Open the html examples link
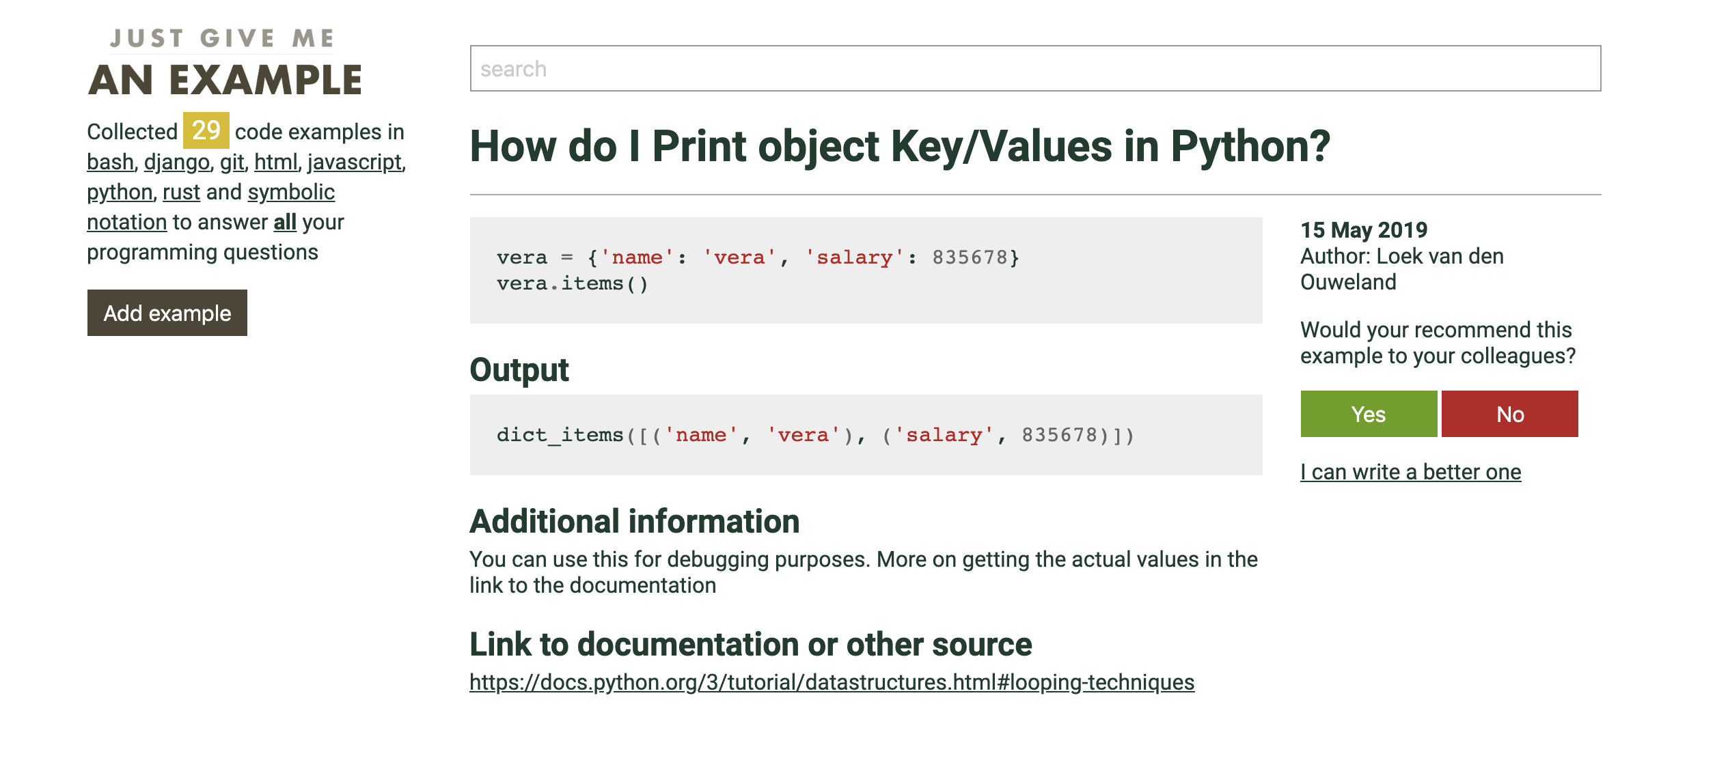The image size is (1715, 758). (276, 162)
